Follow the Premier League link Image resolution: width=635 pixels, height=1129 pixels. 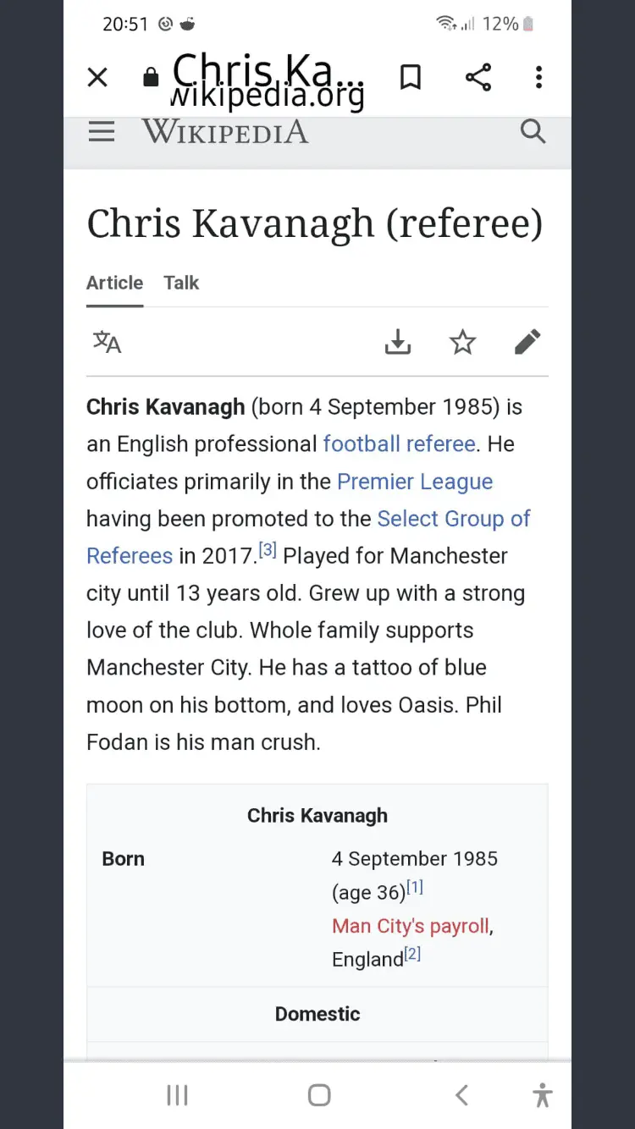point(415,482)
